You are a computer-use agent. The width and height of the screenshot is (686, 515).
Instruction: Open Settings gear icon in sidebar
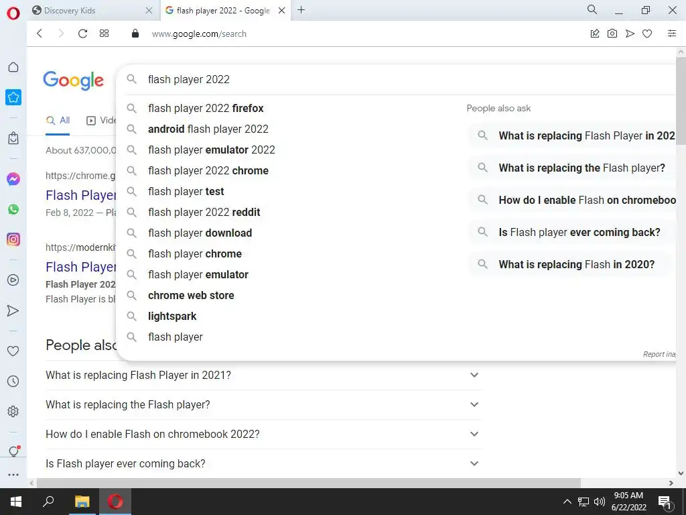[13, 411]
